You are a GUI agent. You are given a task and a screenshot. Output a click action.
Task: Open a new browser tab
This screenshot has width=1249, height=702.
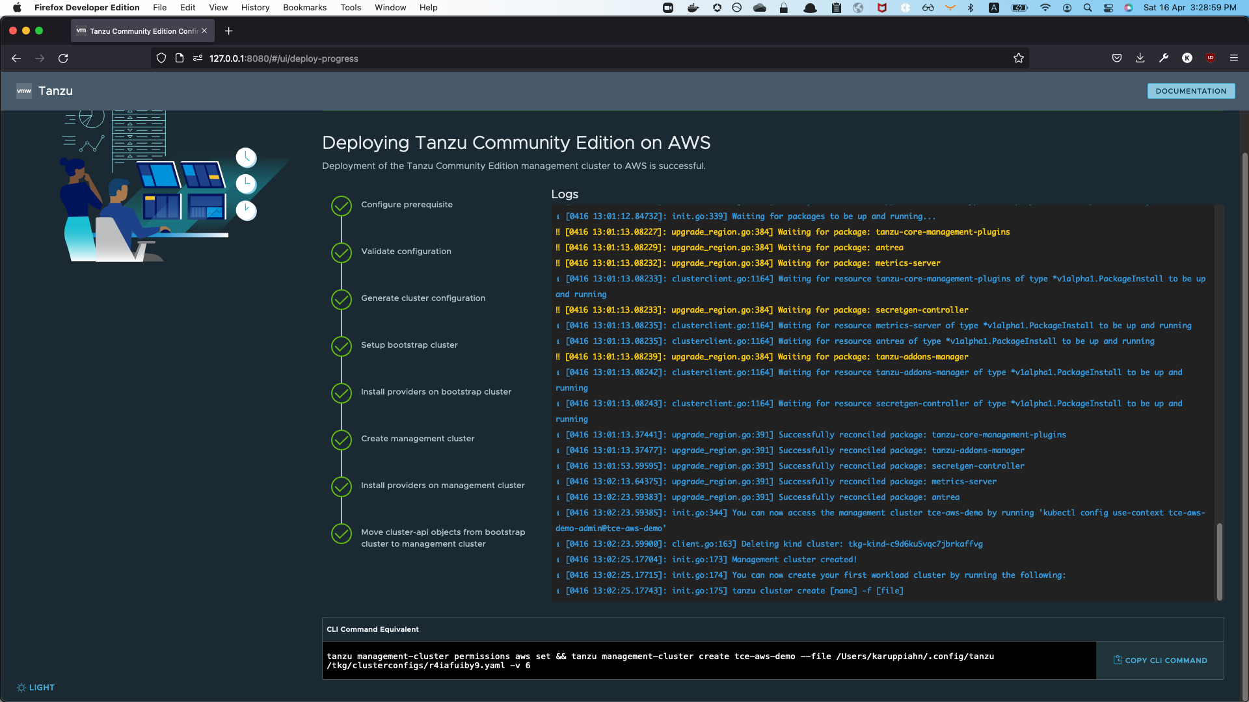coord(228,31)
